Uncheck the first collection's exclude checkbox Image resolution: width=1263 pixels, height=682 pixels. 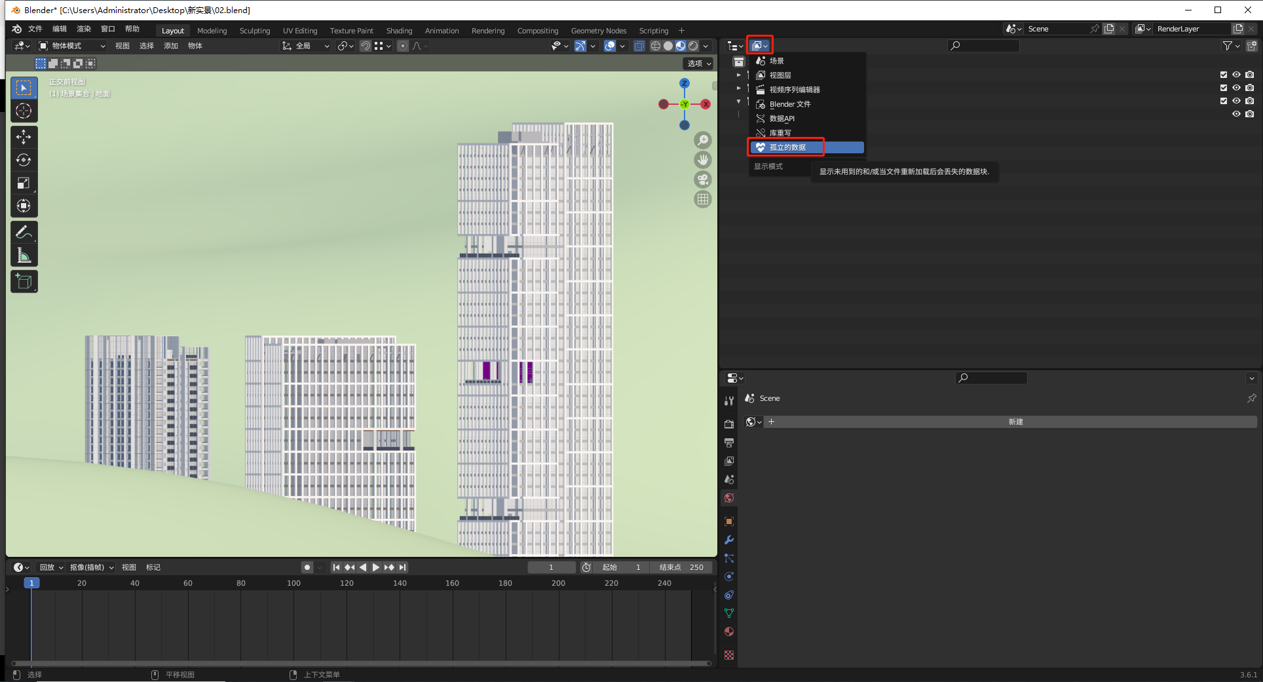coord(1223,75)
